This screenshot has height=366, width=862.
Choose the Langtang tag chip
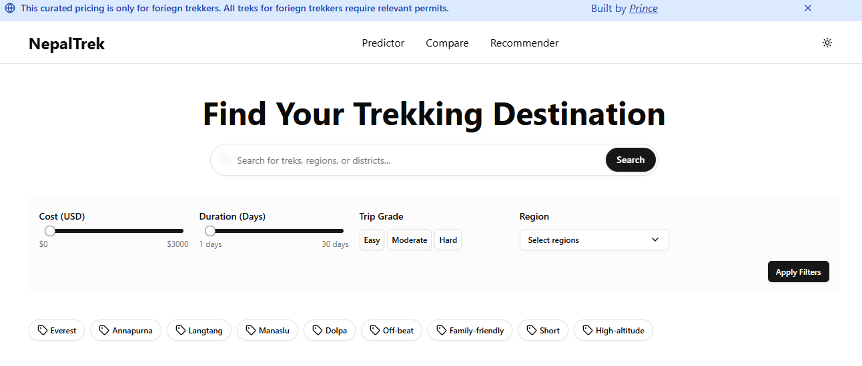[199, 331]
